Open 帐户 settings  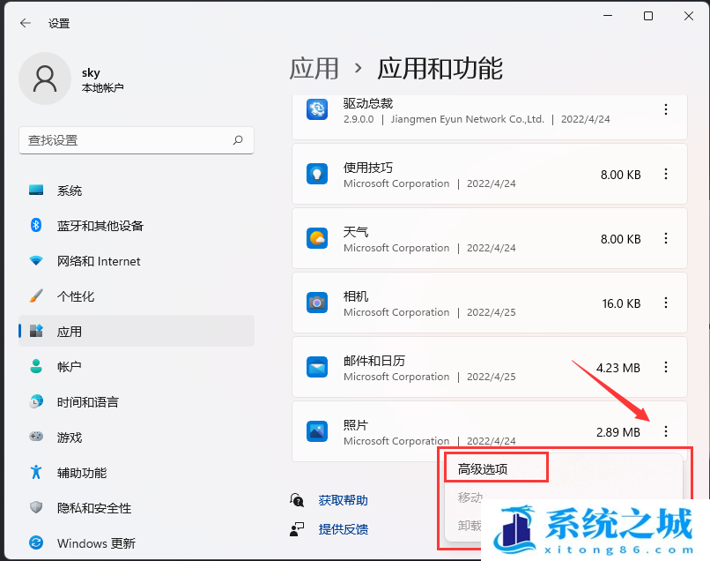(137, 366)
